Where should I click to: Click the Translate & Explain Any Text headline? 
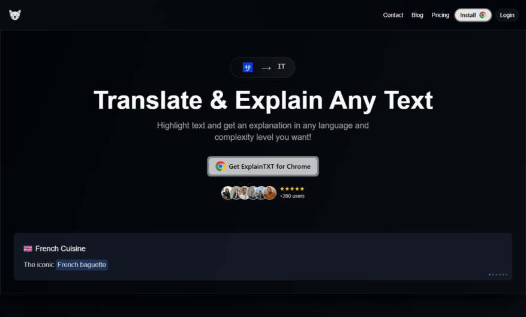click(263, 100)
